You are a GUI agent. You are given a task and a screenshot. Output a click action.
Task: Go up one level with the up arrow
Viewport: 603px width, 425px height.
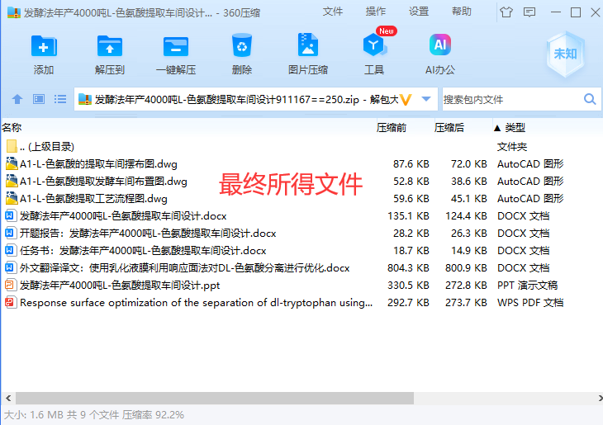[17, 100]
